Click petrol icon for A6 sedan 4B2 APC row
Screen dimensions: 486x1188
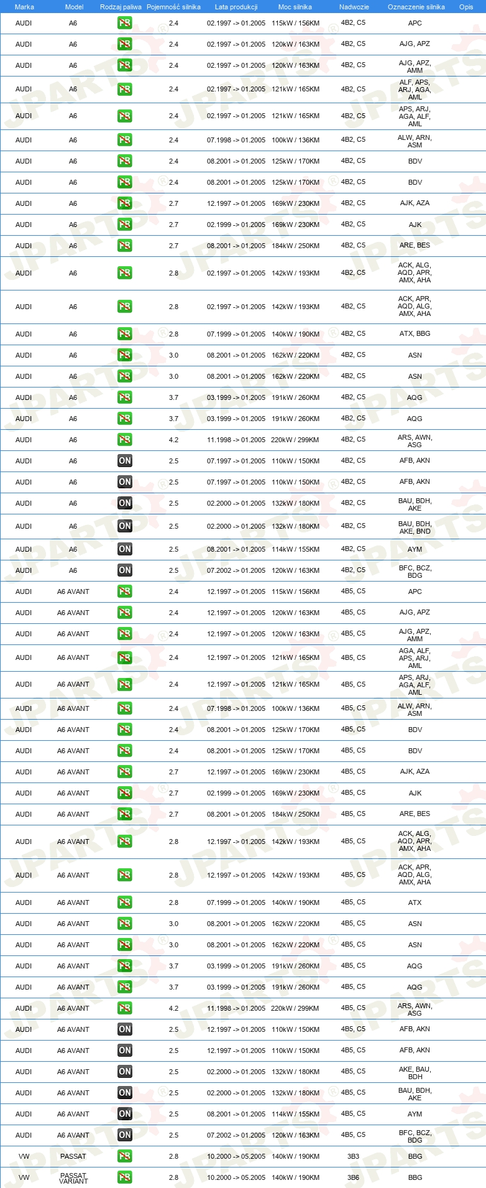point(125,23)
